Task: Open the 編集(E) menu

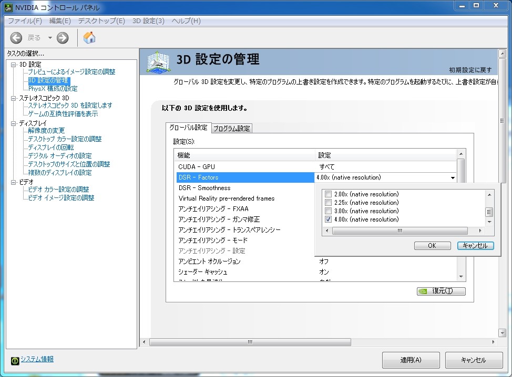Action: point(60,21)
